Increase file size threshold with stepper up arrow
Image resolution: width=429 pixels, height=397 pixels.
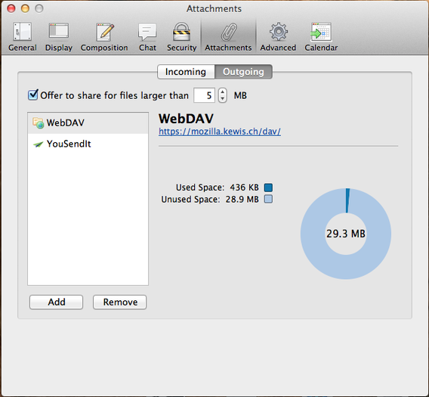[223, 92]
